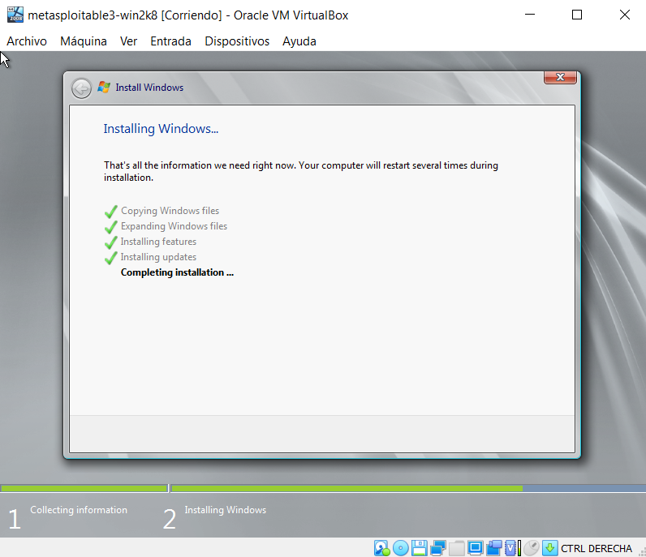The width and height of the screenshot is (646, 557).
Task: Click the display settings monitor icon
Action: coord(475,548)
